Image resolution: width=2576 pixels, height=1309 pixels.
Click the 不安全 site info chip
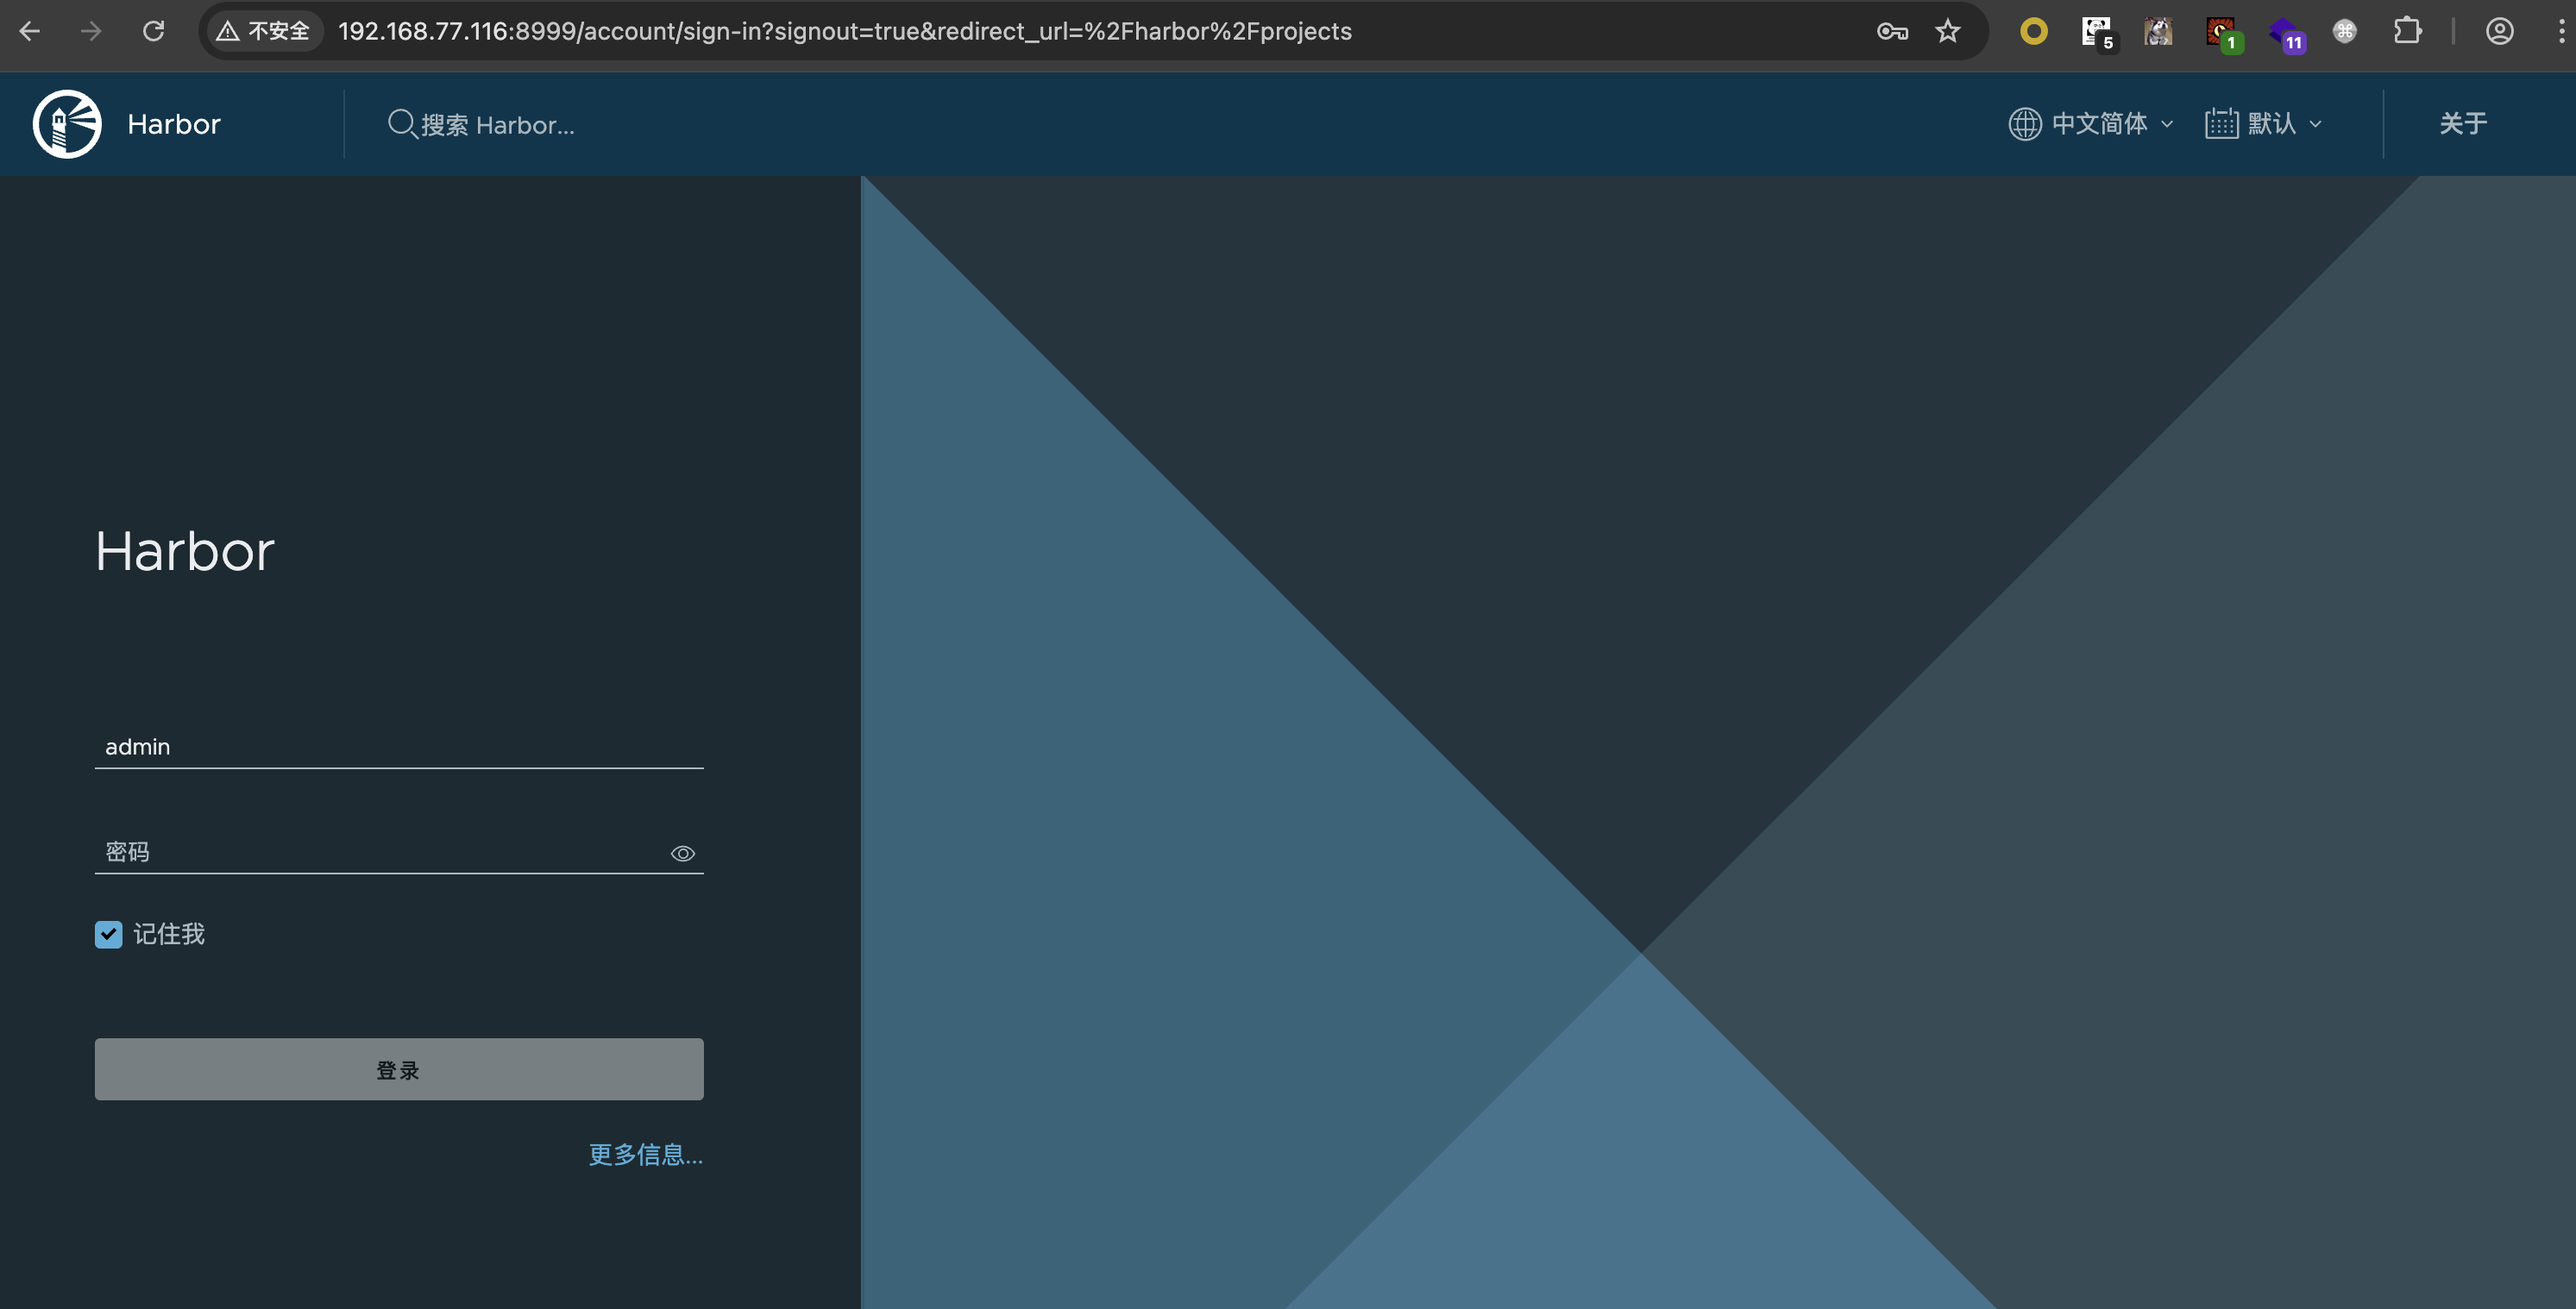pyautogui.click(x=264, y=31)
